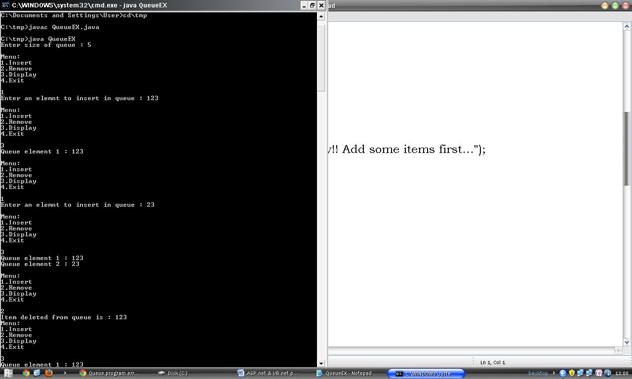Image resolution: width=632 pixels, height=379 pixels.
Task: Open the Windows Start button
Action: click(x=8, y=373)
